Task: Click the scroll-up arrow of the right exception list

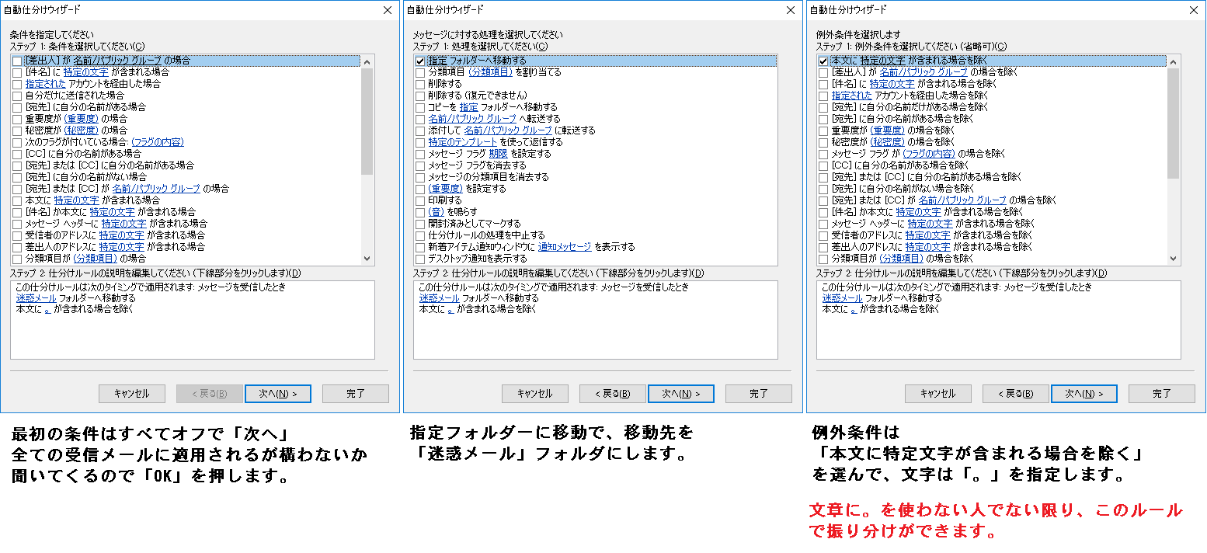Action: [1174, 61]
